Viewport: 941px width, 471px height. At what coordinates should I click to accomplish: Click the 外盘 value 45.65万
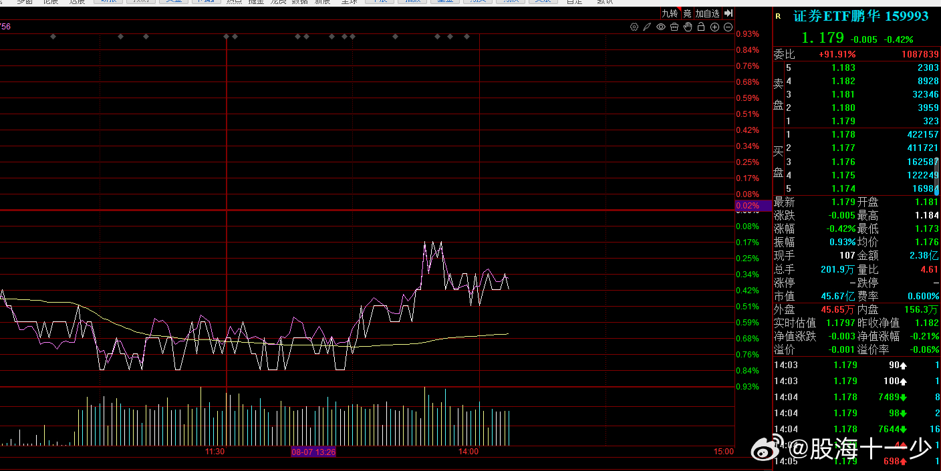(x=838, y=309)
